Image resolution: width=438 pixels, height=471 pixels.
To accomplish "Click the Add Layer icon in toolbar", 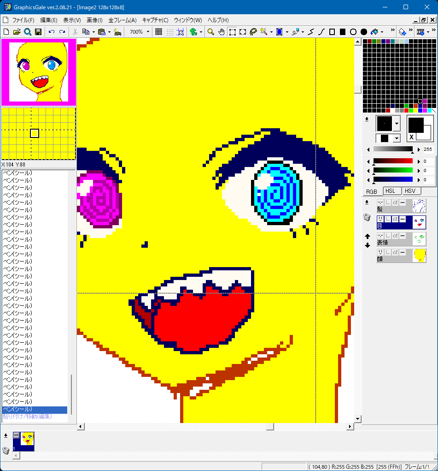I will point(402,32).
